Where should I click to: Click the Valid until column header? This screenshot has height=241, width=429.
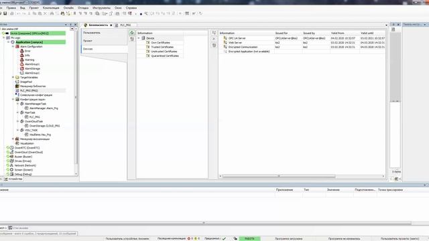(x=367, y=33)
